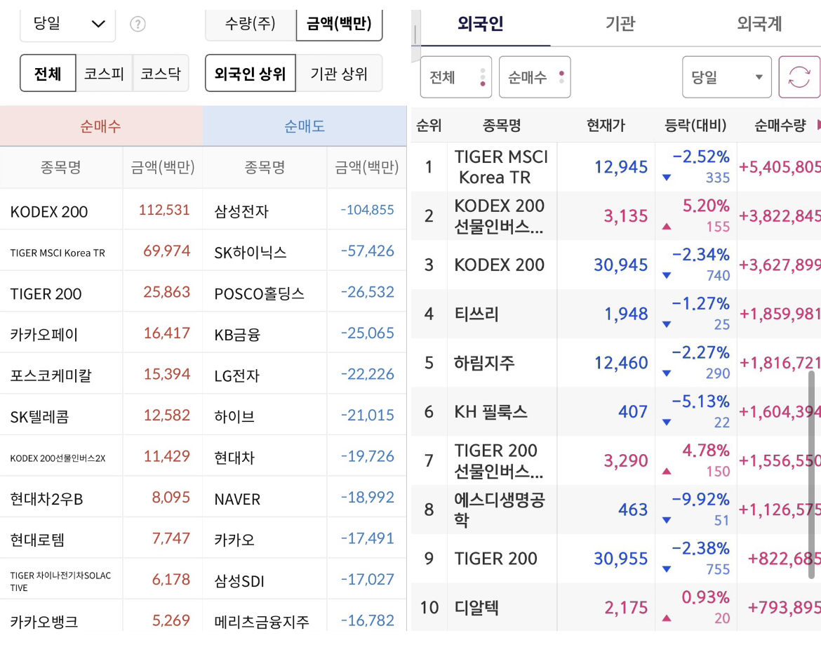Screen dimensions: 821x645
Task: Switch to the 외국계 tab
Action: 759,24
